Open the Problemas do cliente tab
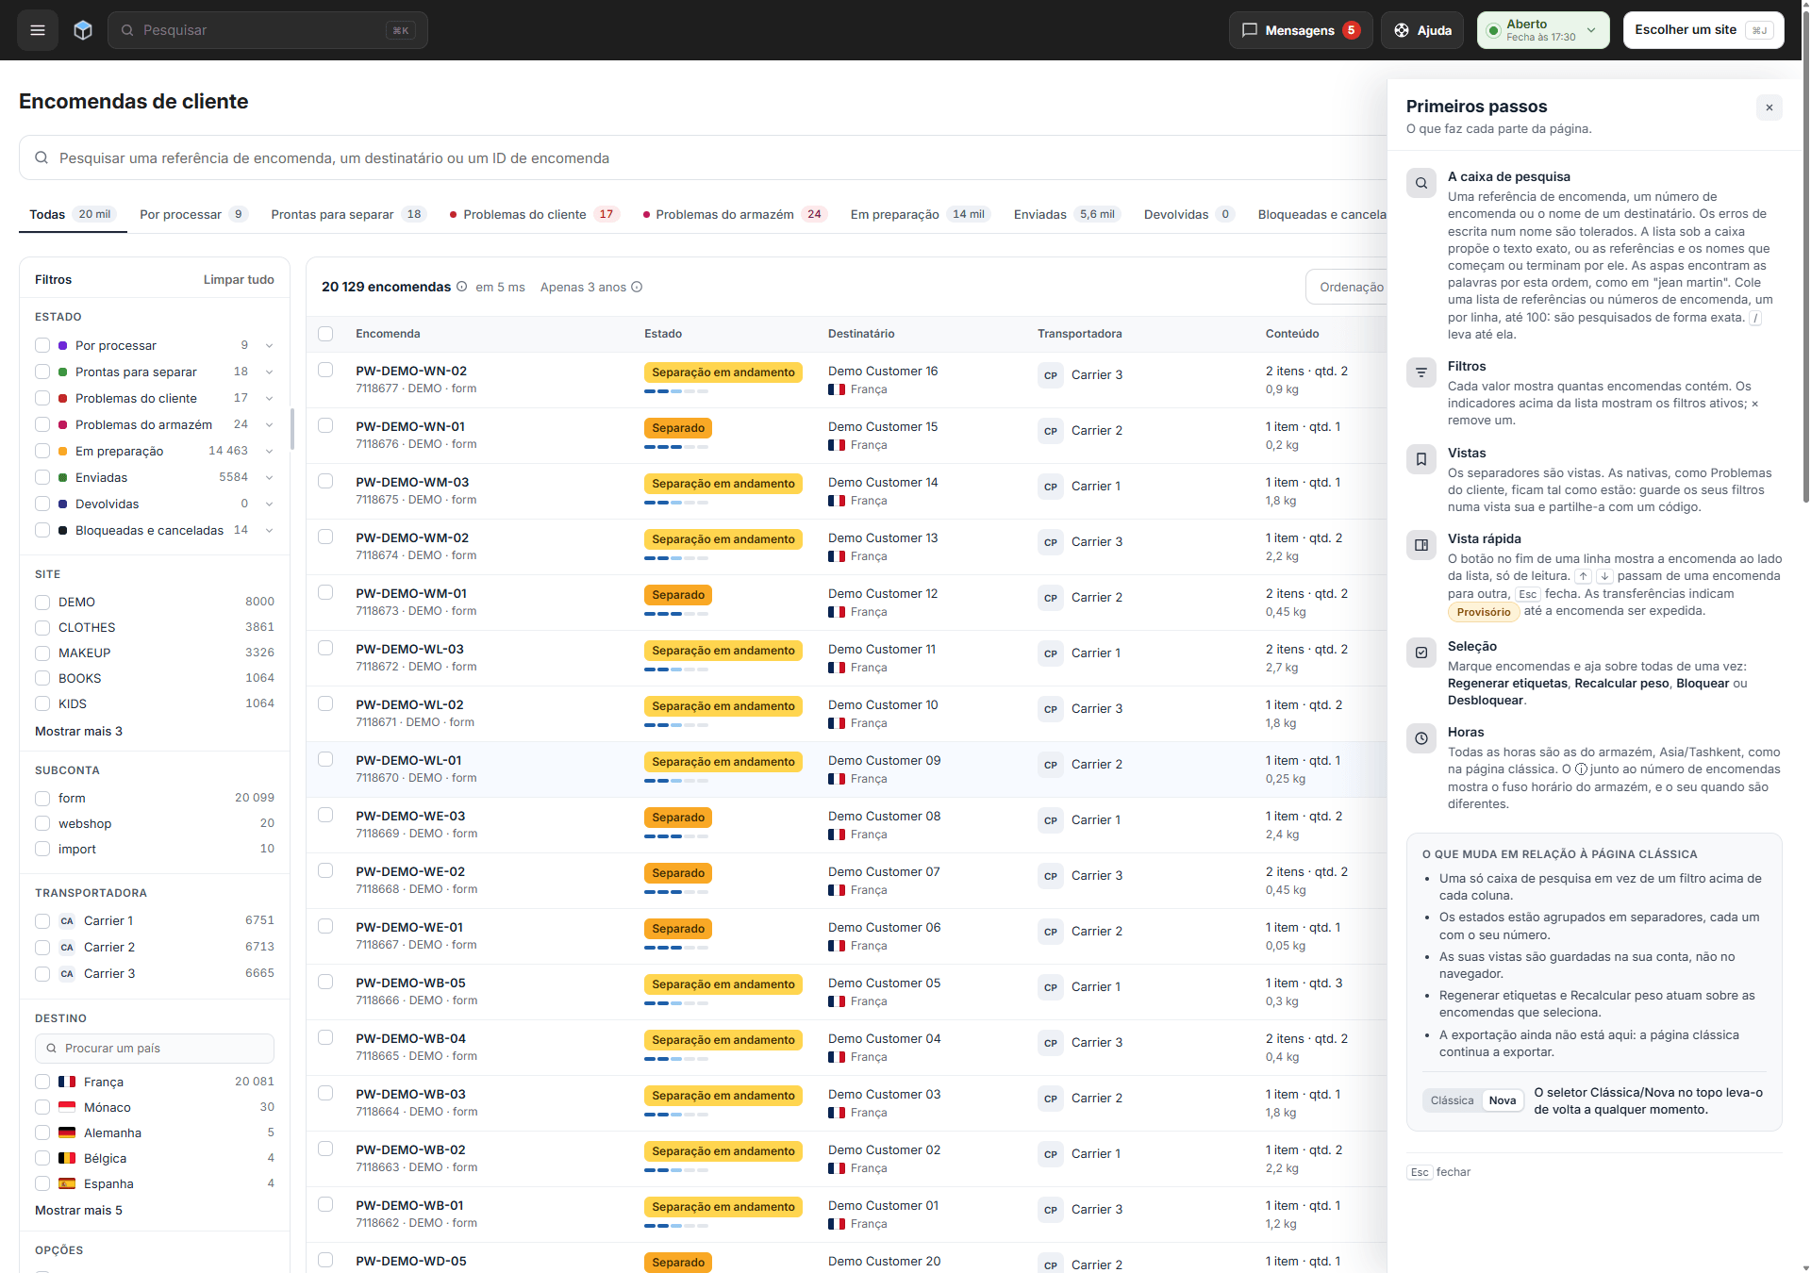This screenshot has height=1273, width=1811. pos(534,215)
